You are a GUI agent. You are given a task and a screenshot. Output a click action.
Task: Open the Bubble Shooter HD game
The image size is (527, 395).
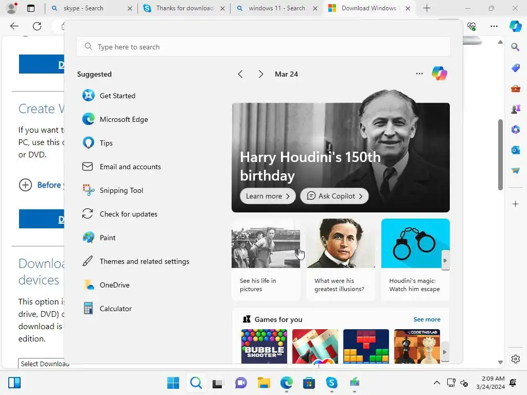click(264, 346)
